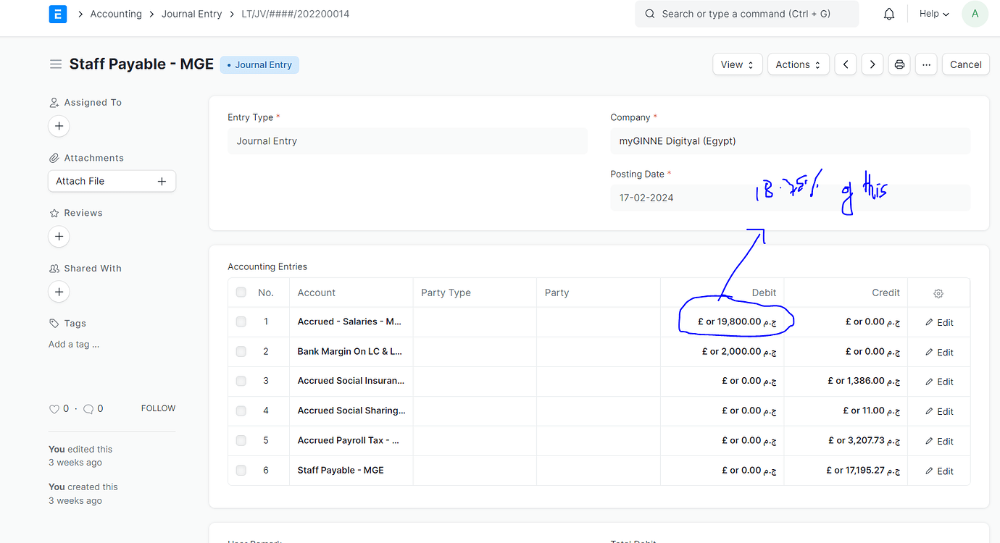Open the View dropdown
The image size is (1000, 543).
coord(737,64)
